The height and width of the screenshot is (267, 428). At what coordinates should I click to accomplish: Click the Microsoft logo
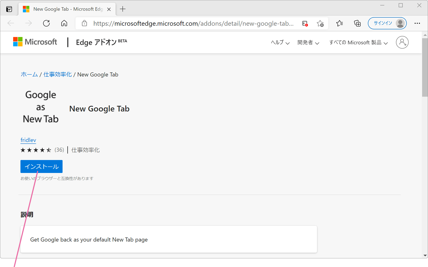coord(35,42)
